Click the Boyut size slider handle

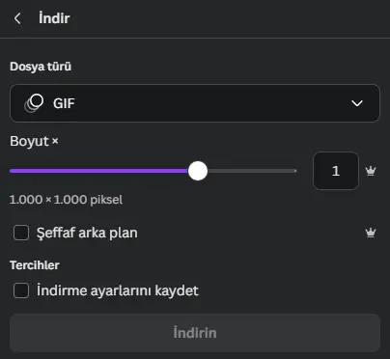pos(198,171)
